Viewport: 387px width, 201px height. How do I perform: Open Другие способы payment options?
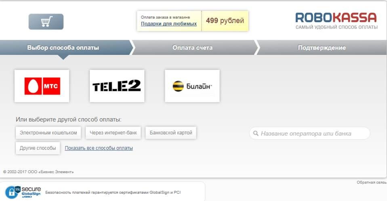pyautogui.click(x=38, y=148)
